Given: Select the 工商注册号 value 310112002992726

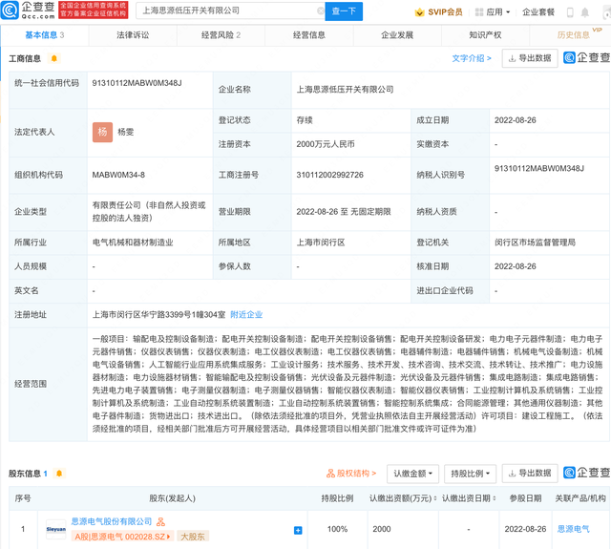Looking at the screenshot, I should [329, 175].
